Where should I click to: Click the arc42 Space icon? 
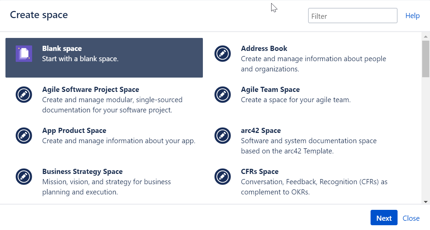223,136
